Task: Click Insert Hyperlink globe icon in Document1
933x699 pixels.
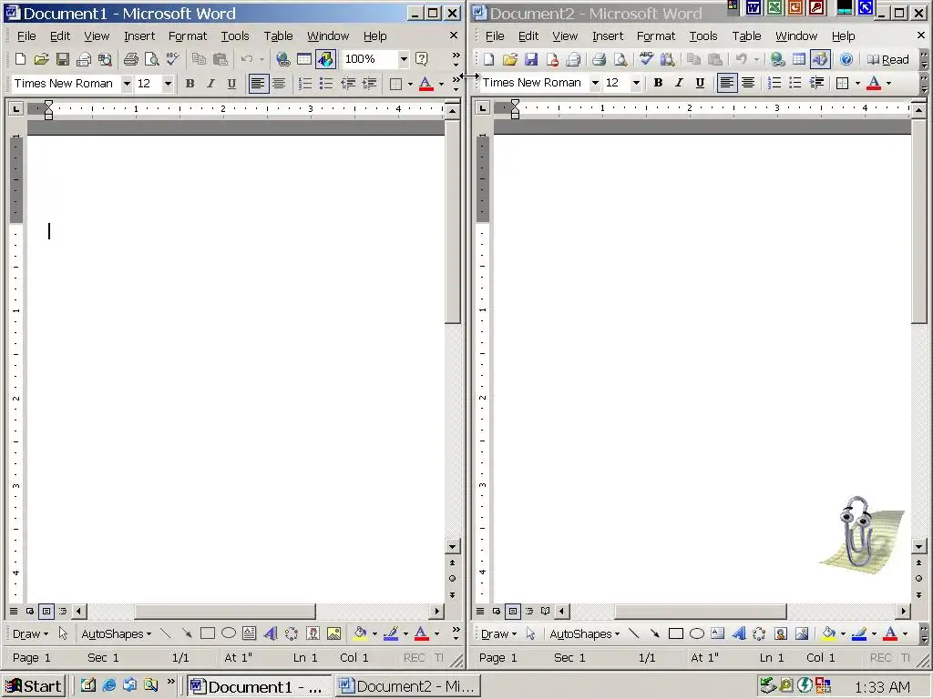Action: (x=283, y=59)
